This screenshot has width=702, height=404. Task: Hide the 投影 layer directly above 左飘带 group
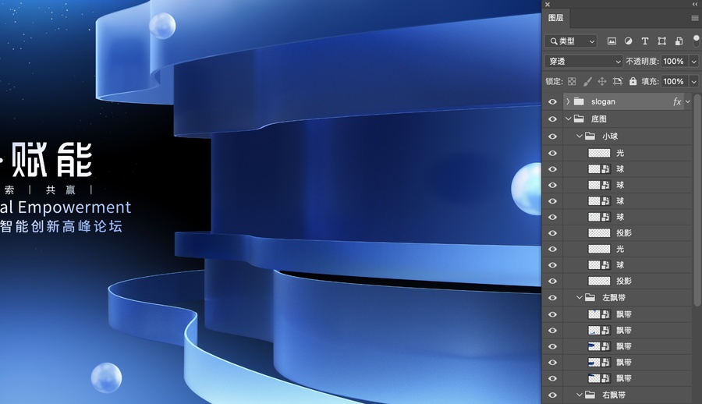tap(552, 281)
